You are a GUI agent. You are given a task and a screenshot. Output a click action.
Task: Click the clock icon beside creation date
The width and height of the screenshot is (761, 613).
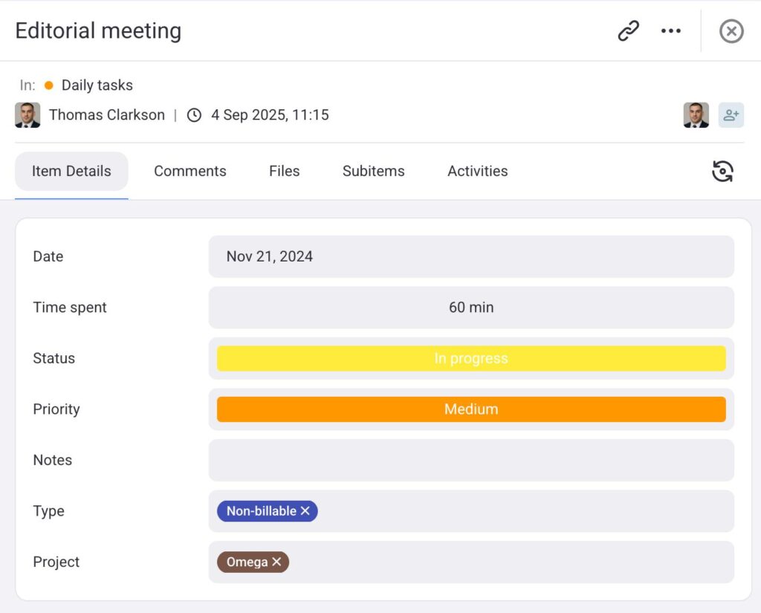pyautogui.click(x=194, y=115)
